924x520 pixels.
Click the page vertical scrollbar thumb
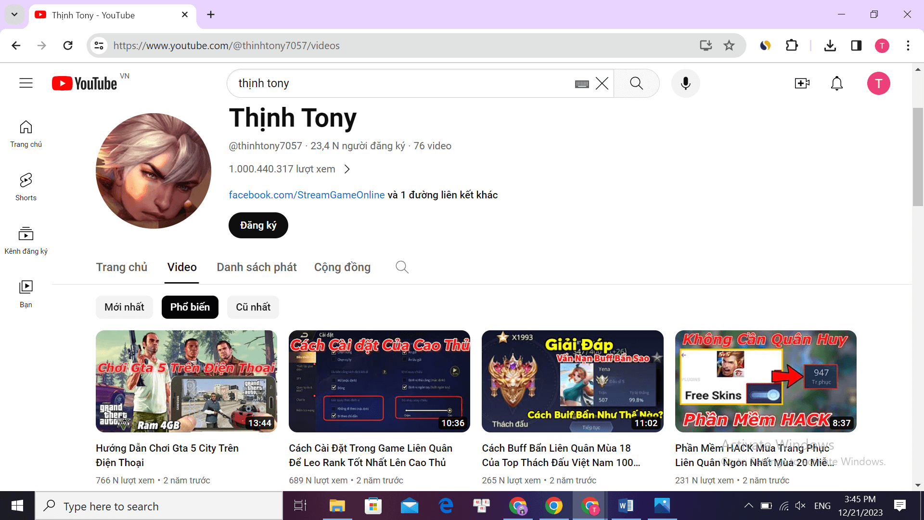pyautogui.click(x=918, y=156)
